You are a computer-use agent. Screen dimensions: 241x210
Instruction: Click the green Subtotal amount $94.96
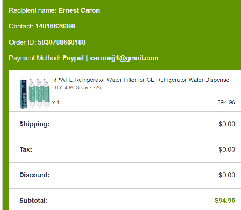click(x=225, y=201)
